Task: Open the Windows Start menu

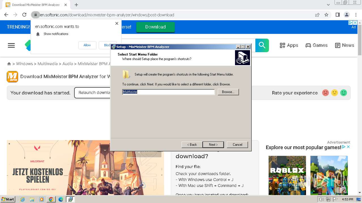Action: 8,199
